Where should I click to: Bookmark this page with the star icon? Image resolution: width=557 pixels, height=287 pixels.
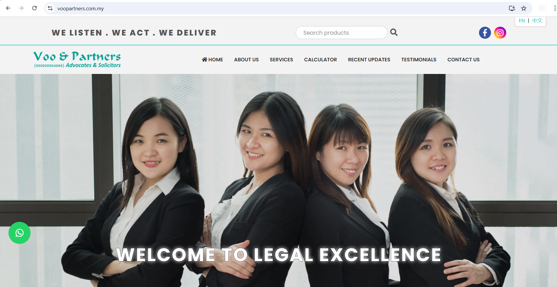524,8
